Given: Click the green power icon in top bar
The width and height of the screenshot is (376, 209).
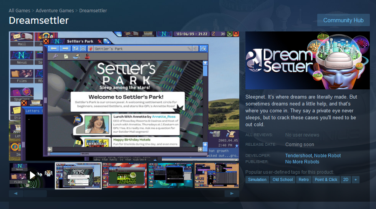Looking at the screenshot, I should coord(230,34).
